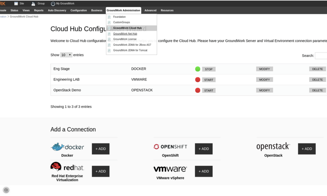Viewport: 327px width, 196px height.
Task: Modify the Eng Stage connection
Action: (x=264, y=69)
